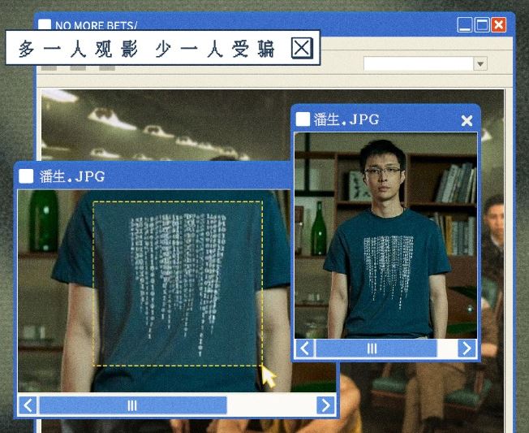Click scrollbar thumb in large 潘生.JPG window

click(133, 405)
